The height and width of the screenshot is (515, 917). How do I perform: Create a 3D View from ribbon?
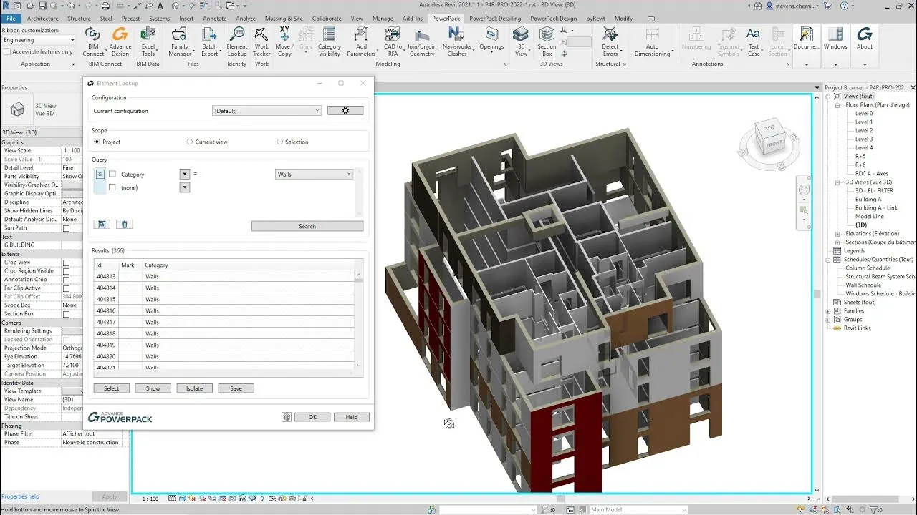522,42
